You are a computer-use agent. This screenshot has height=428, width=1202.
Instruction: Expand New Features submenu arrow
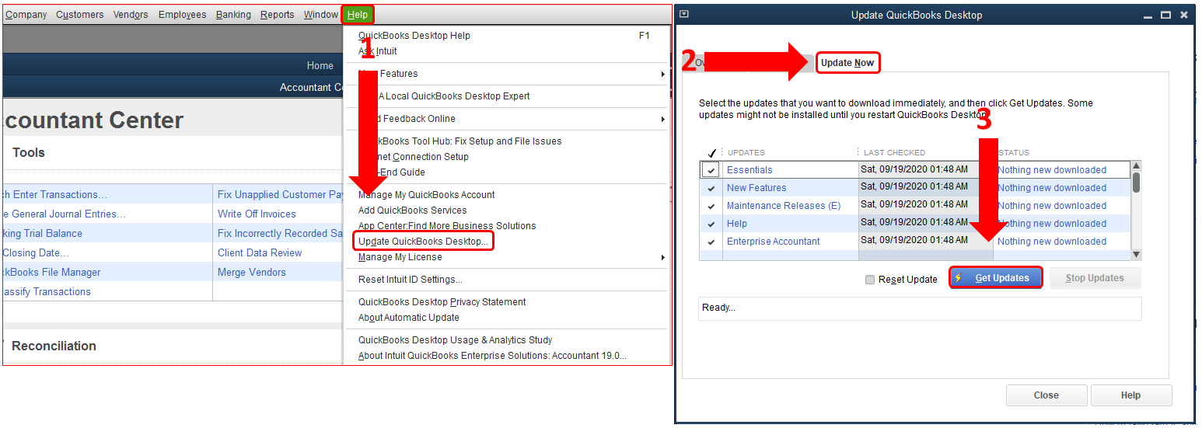point(662,74)
